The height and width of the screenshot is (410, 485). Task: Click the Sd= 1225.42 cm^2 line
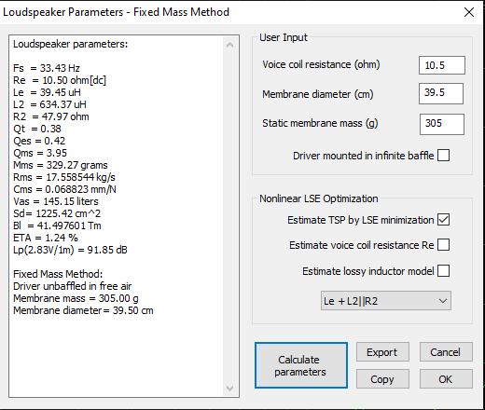coord(57,213)
